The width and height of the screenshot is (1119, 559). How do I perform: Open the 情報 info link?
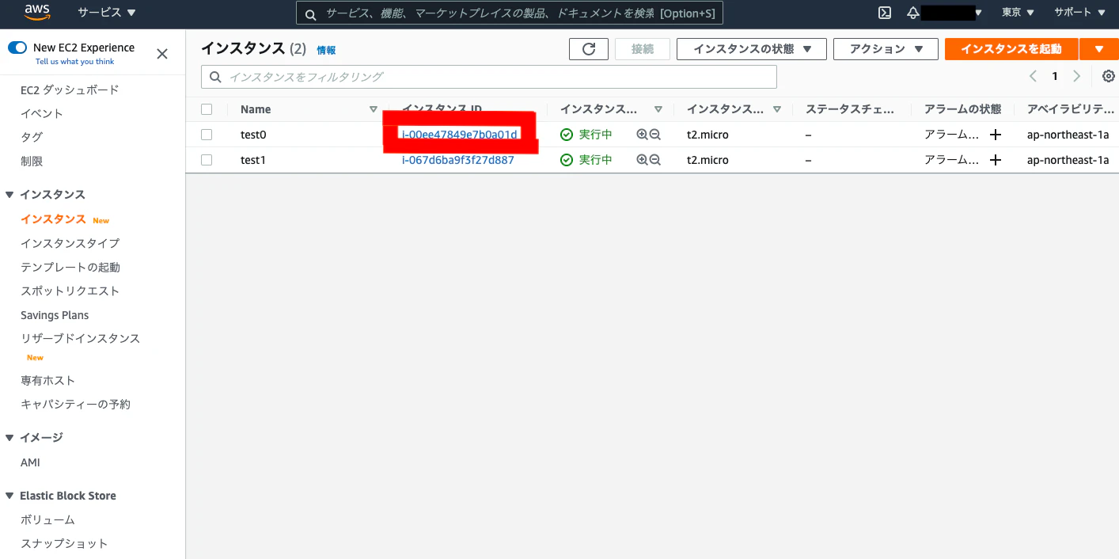click(326, 50)
